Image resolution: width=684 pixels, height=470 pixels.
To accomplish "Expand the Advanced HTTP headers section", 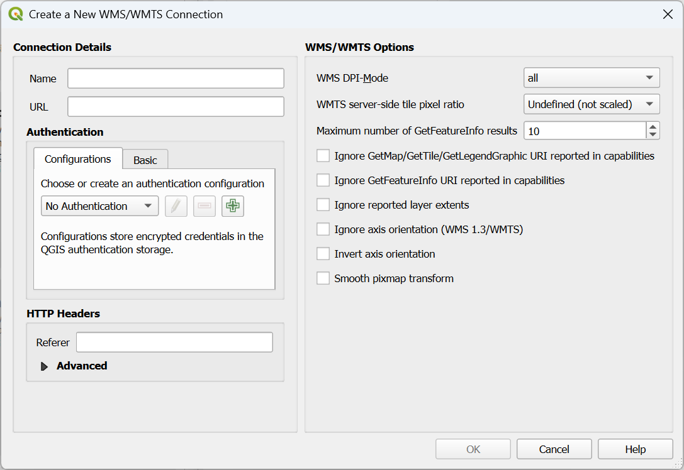I will pos(45,366).
